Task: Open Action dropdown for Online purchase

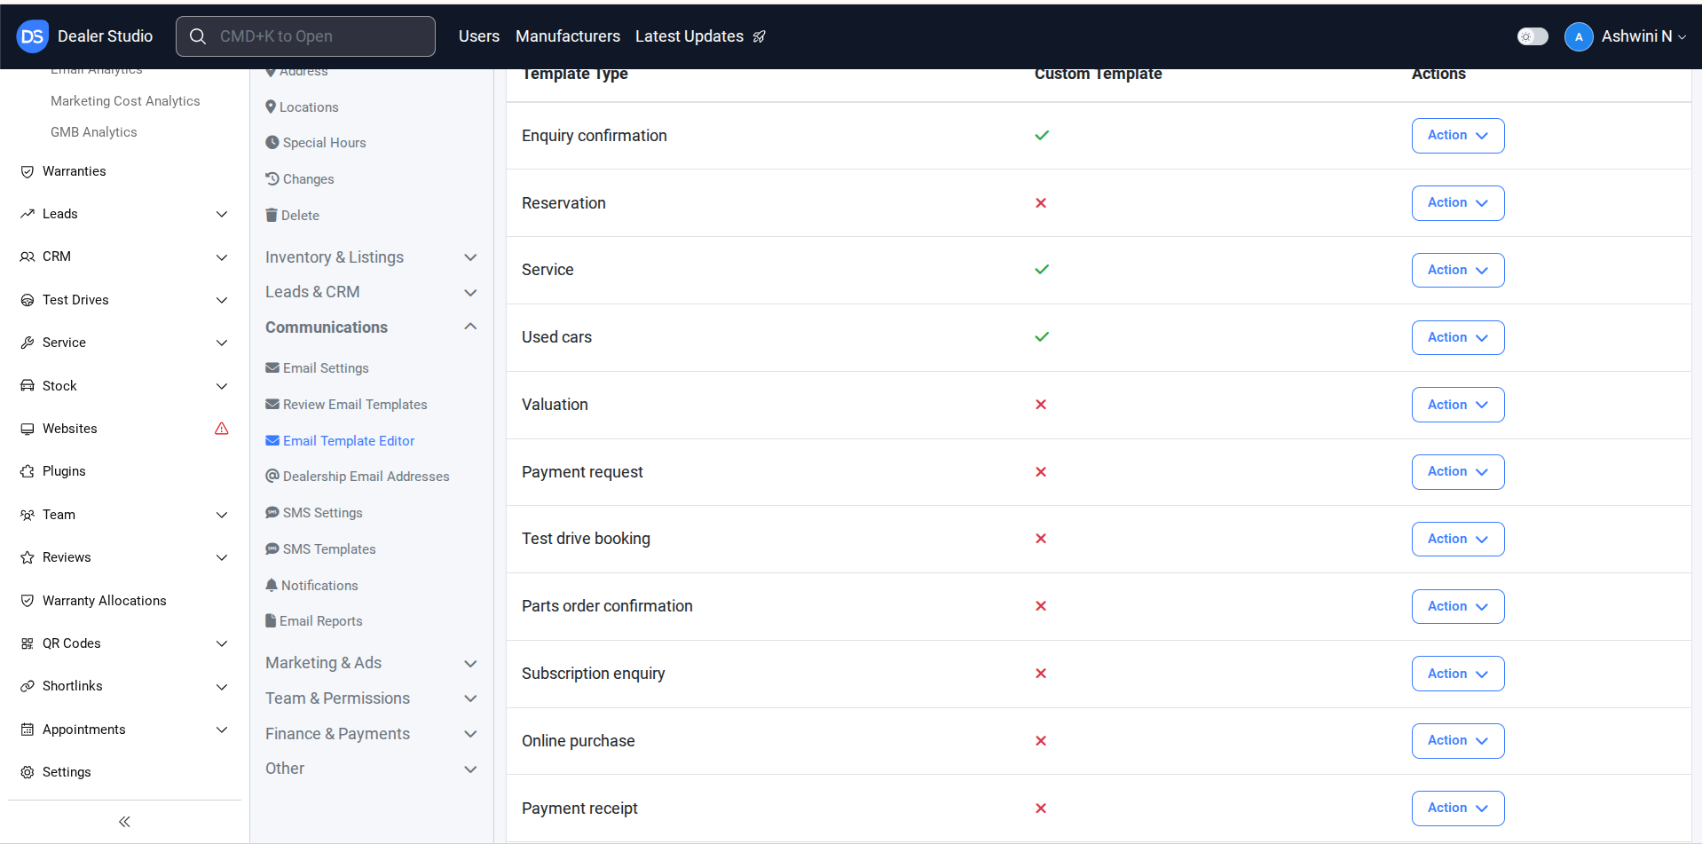Action: (x=1457, y=741)
